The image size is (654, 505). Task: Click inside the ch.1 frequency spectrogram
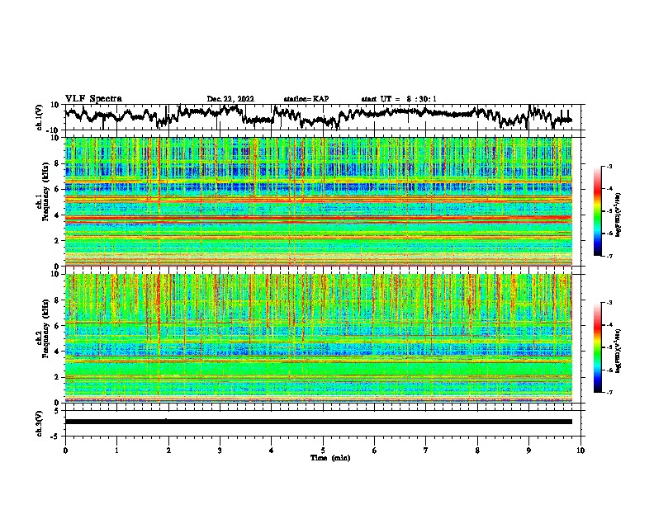pos(319,201)
